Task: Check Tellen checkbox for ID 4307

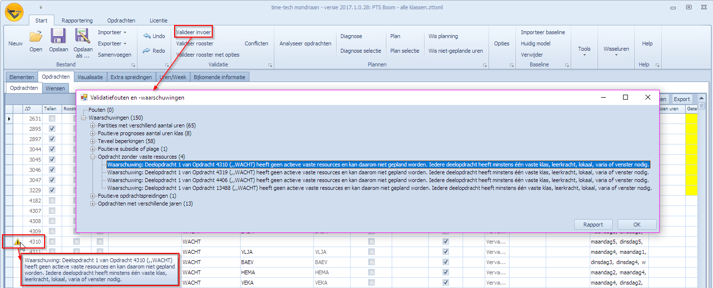Action: (52, 211)
